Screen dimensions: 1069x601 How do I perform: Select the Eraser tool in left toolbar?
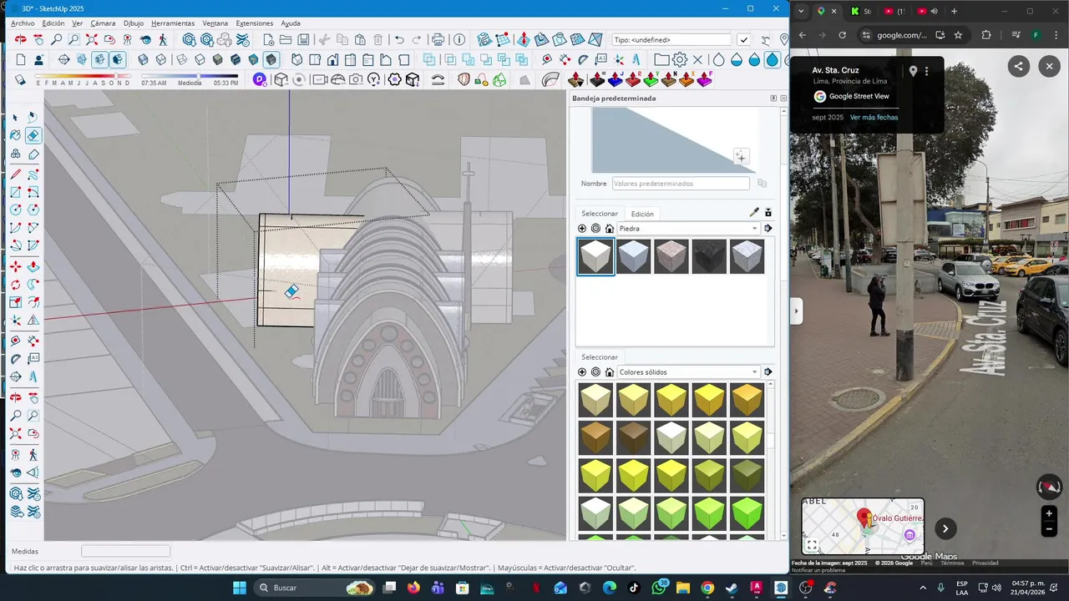33,135
